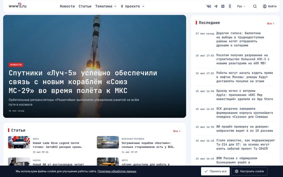The image size is (283, 177).
Task: Open the Dzen icon in header
Action: pyautogui.click(x=223, y=6)
